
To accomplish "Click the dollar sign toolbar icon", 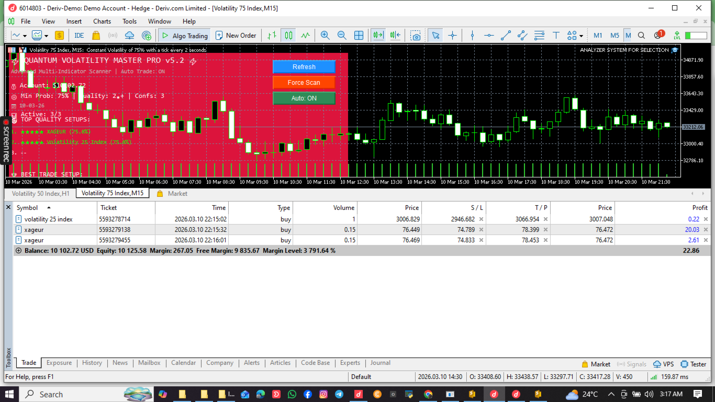I will click(59, 36).
